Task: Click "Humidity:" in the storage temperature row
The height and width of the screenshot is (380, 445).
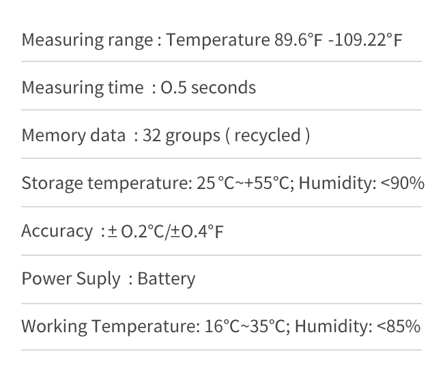Action: click(336, 183)
